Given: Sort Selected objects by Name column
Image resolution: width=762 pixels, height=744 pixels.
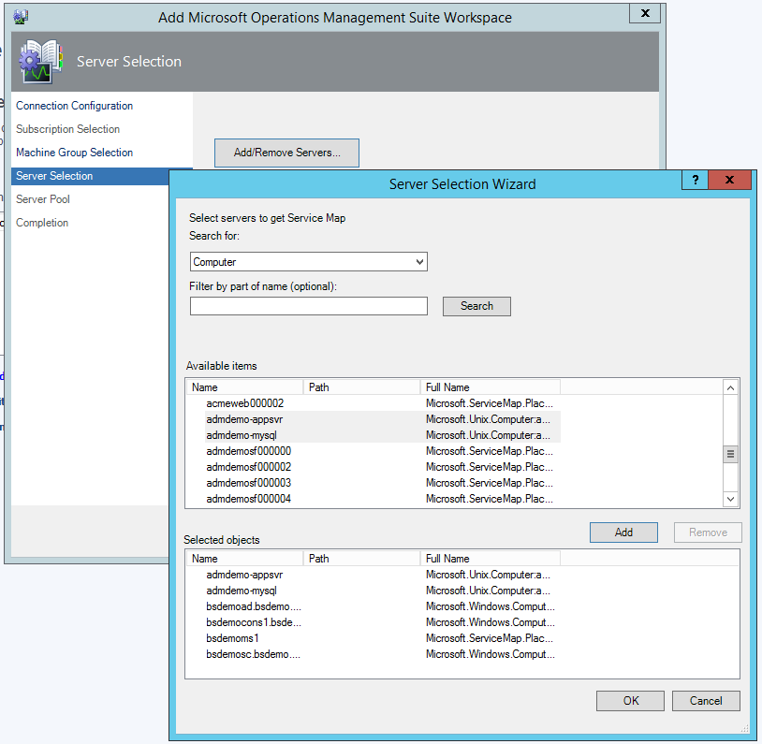Looking at the screenshot, I should (245, 559).
